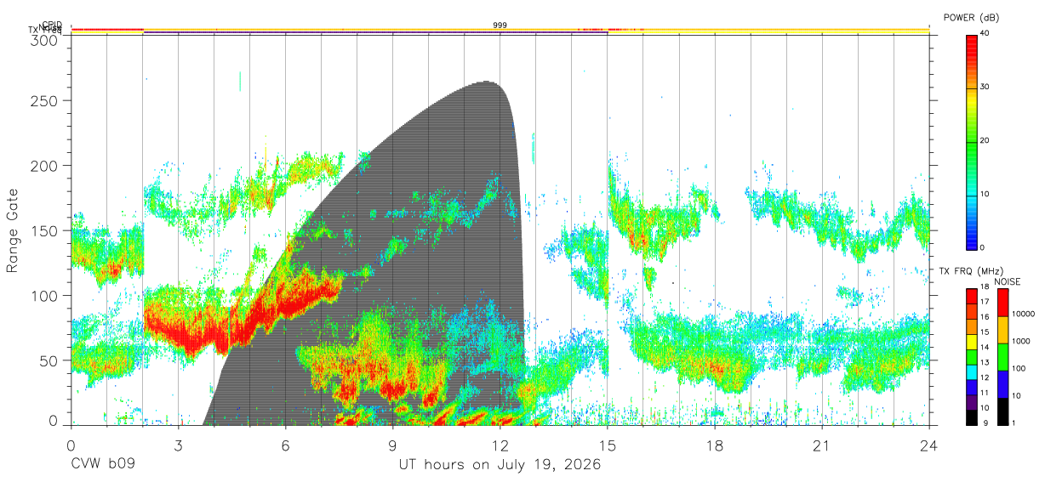
Task: Select the CVW b09 radar label
Action: 103,465
